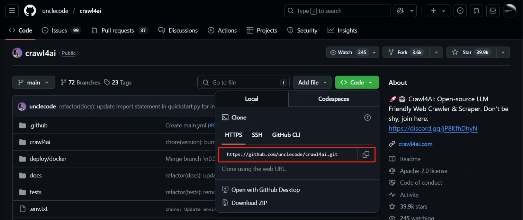Open the 39.9k stars link
Viewport: 523px width, 220px height.
click(x=414, y=207)
